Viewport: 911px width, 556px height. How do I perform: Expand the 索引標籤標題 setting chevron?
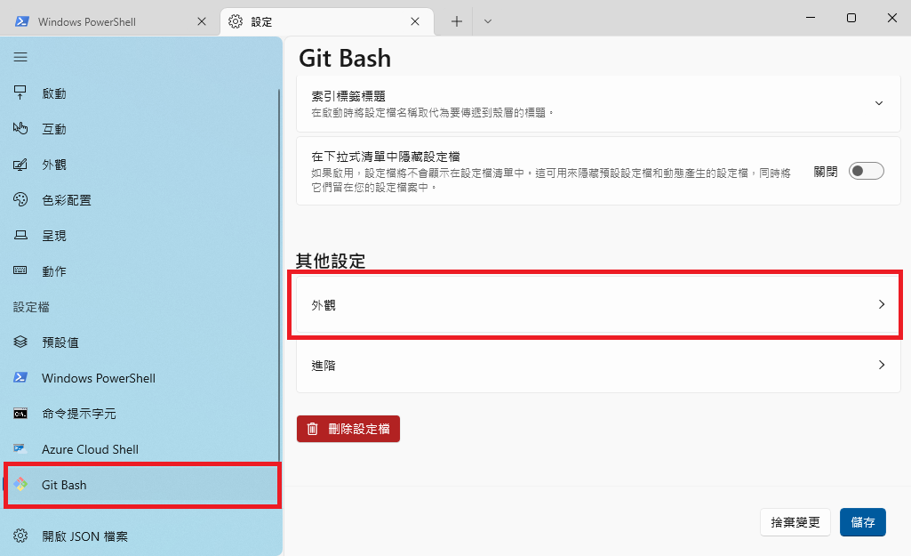[878, 103]
